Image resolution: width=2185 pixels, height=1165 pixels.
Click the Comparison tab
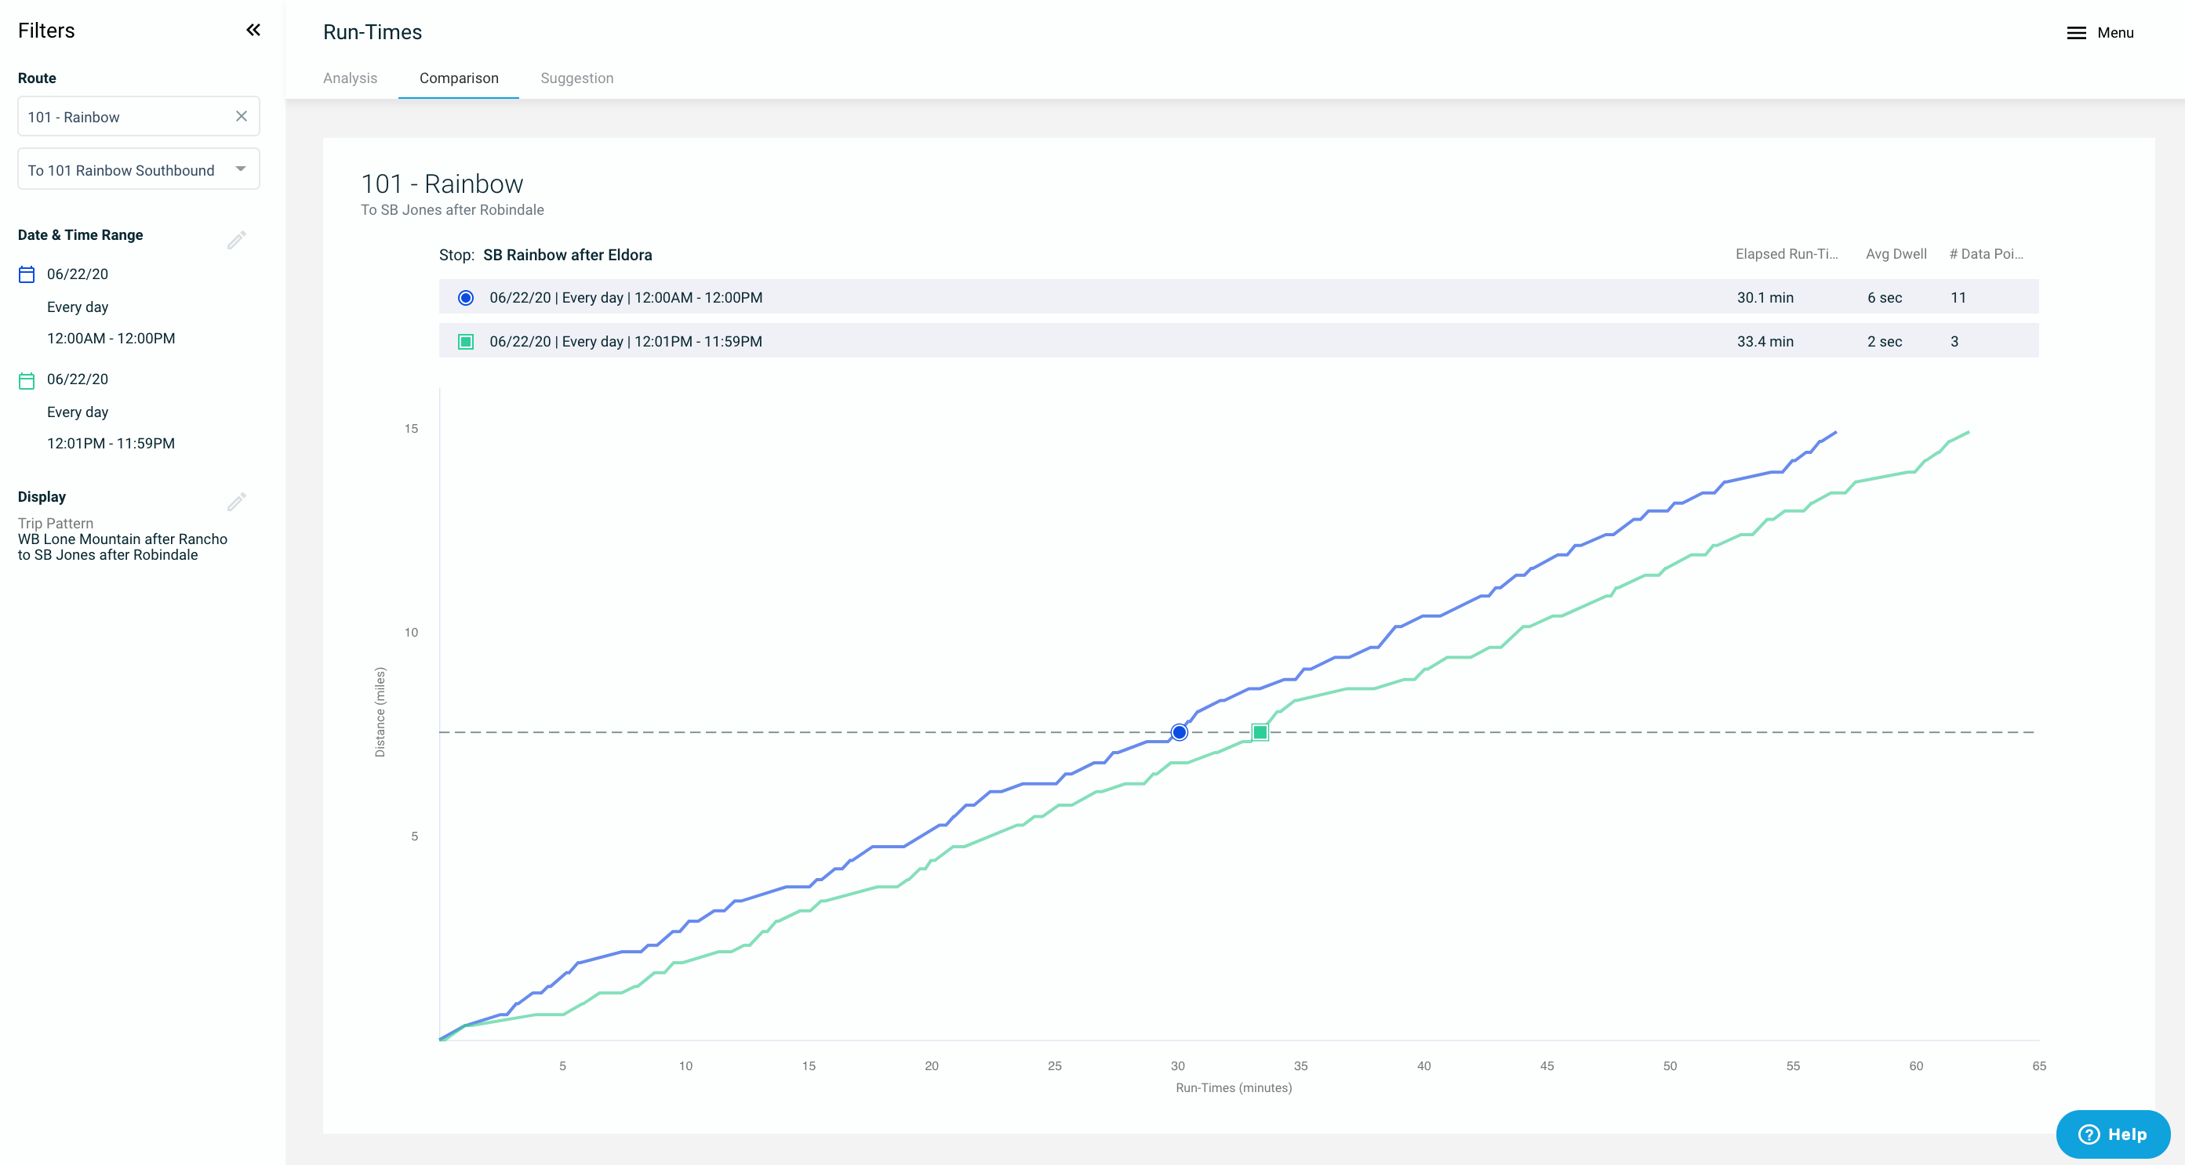click(458, 79)
